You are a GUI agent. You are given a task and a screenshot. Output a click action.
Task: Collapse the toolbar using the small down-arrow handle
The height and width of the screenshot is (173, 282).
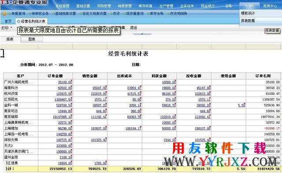point(142,34)
